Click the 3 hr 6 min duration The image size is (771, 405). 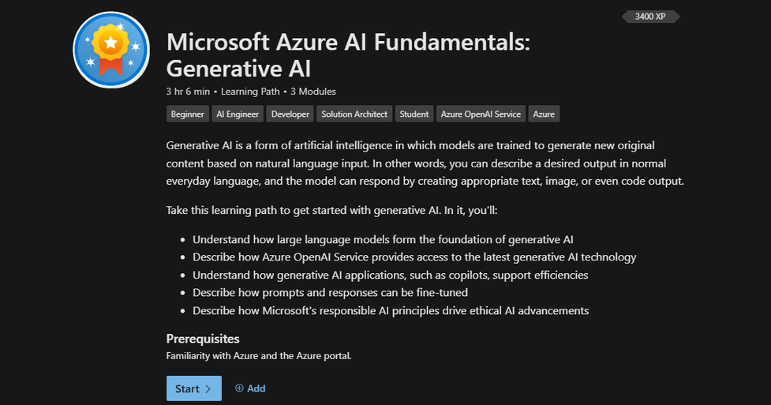coord(189,92)
